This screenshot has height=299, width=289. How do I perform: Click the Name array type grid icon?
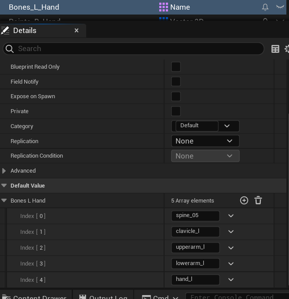click(x=164, y=7)
